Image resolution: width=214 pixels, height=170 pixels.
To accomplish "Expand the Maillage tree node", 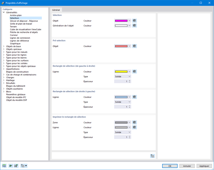I will 4,80.
